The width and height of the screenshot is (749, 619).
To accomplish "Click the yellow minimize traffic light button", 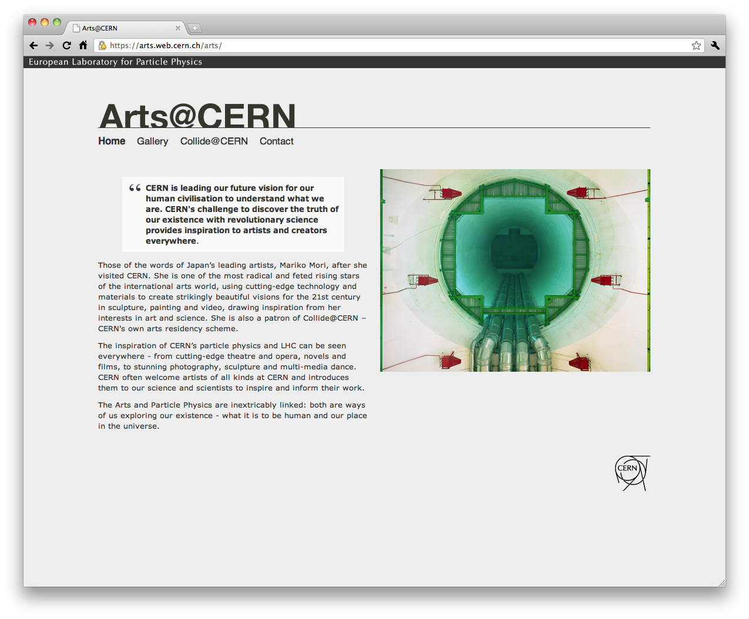I will [44, 22].
